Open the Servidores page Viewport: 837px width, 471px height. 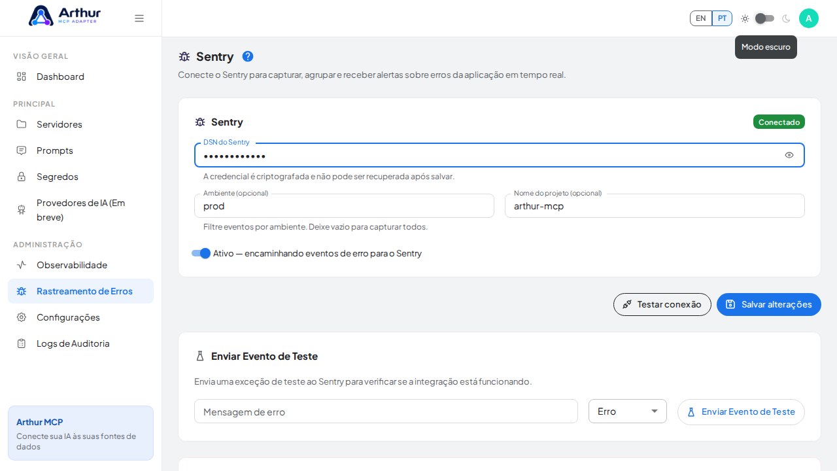point(80,124)
